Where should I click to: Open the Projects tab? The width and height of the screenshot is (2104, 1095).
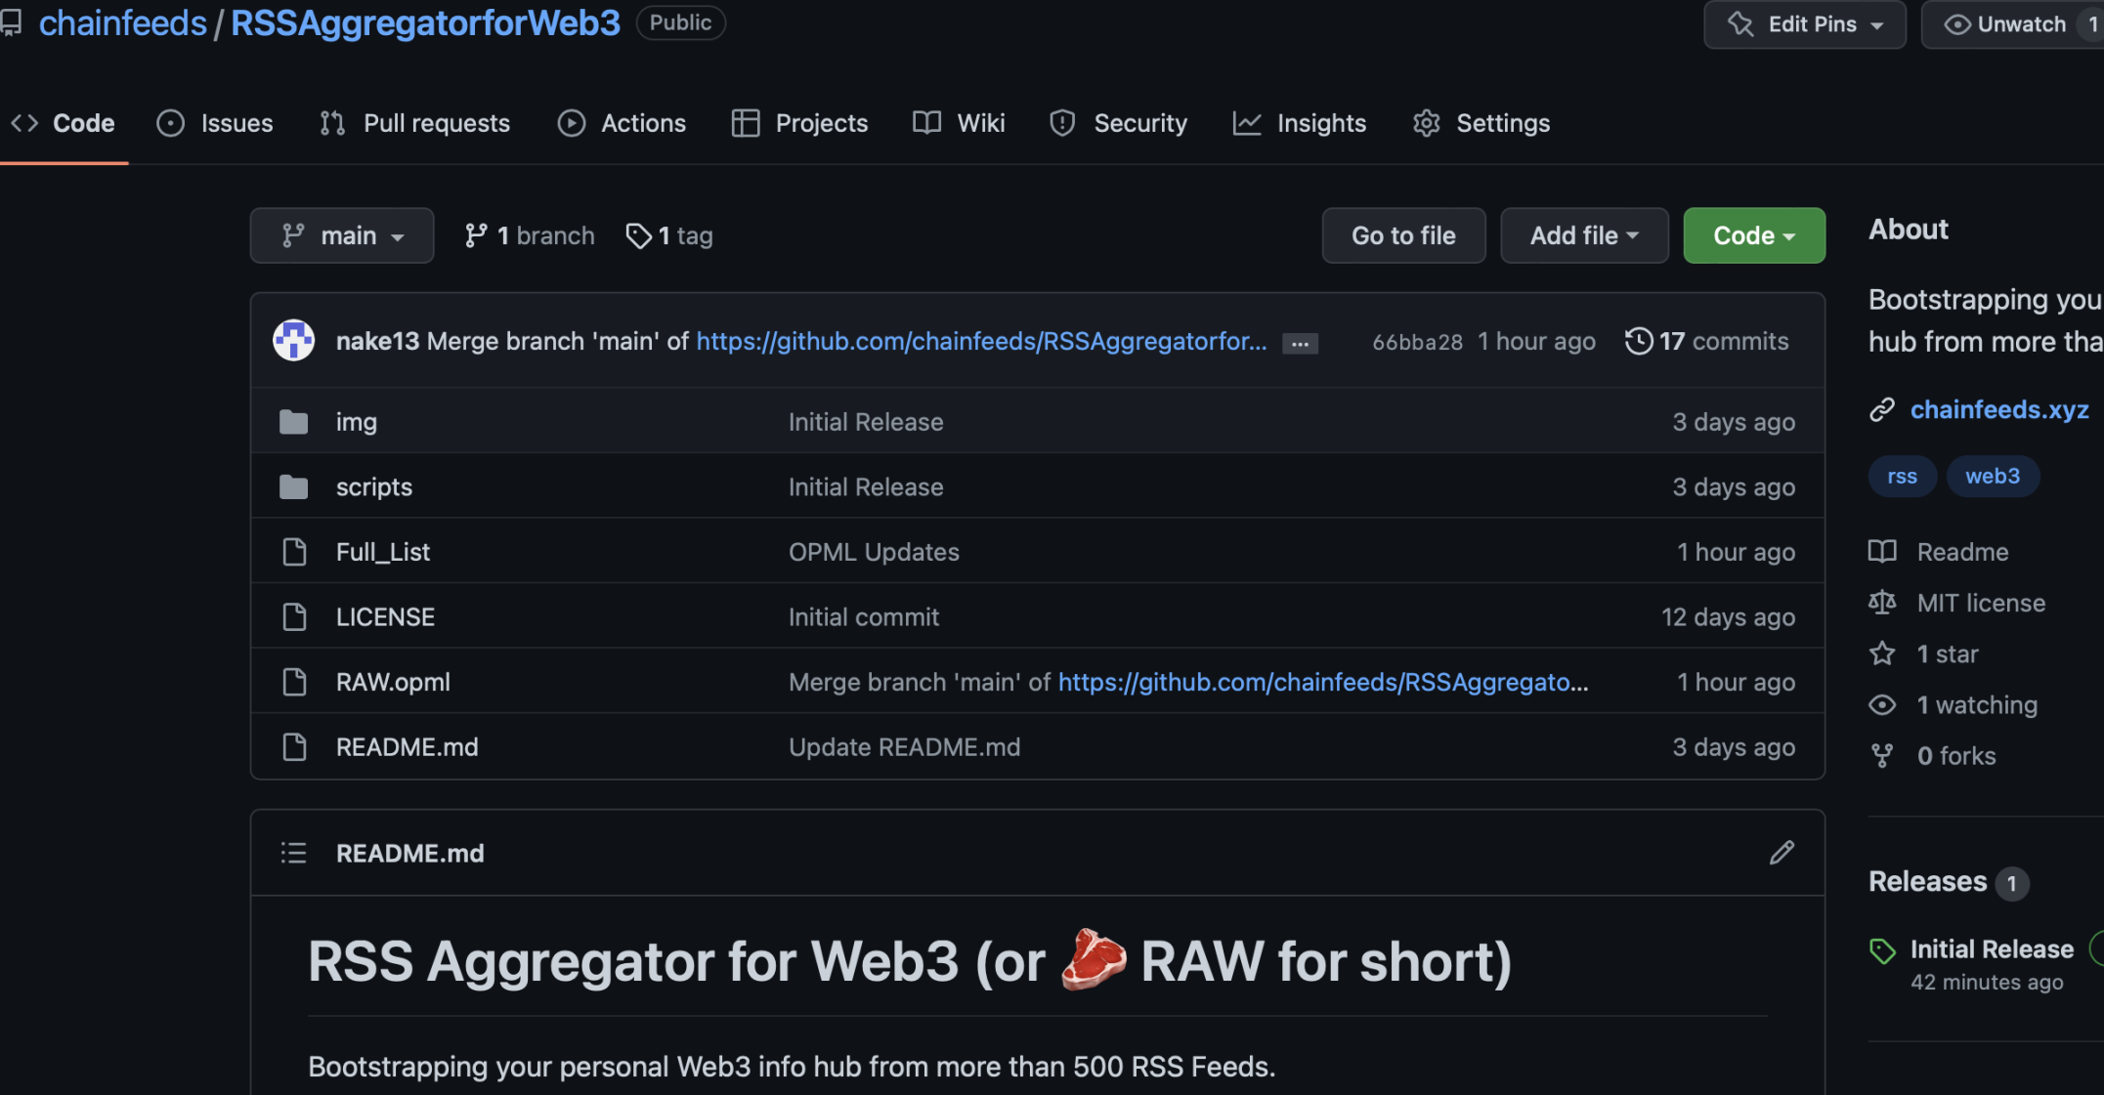pos(799,123)
